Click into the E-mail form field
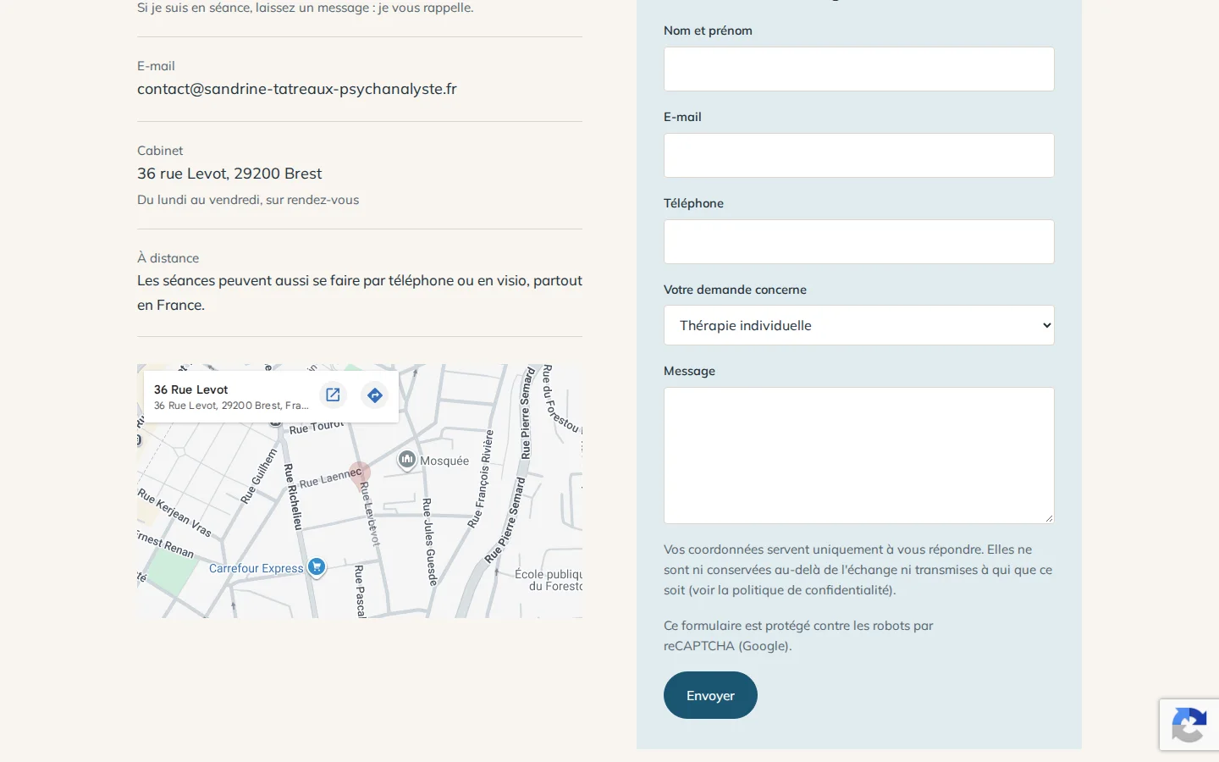1219x762 pixels. pyautogui.click(x=858, y=156)
